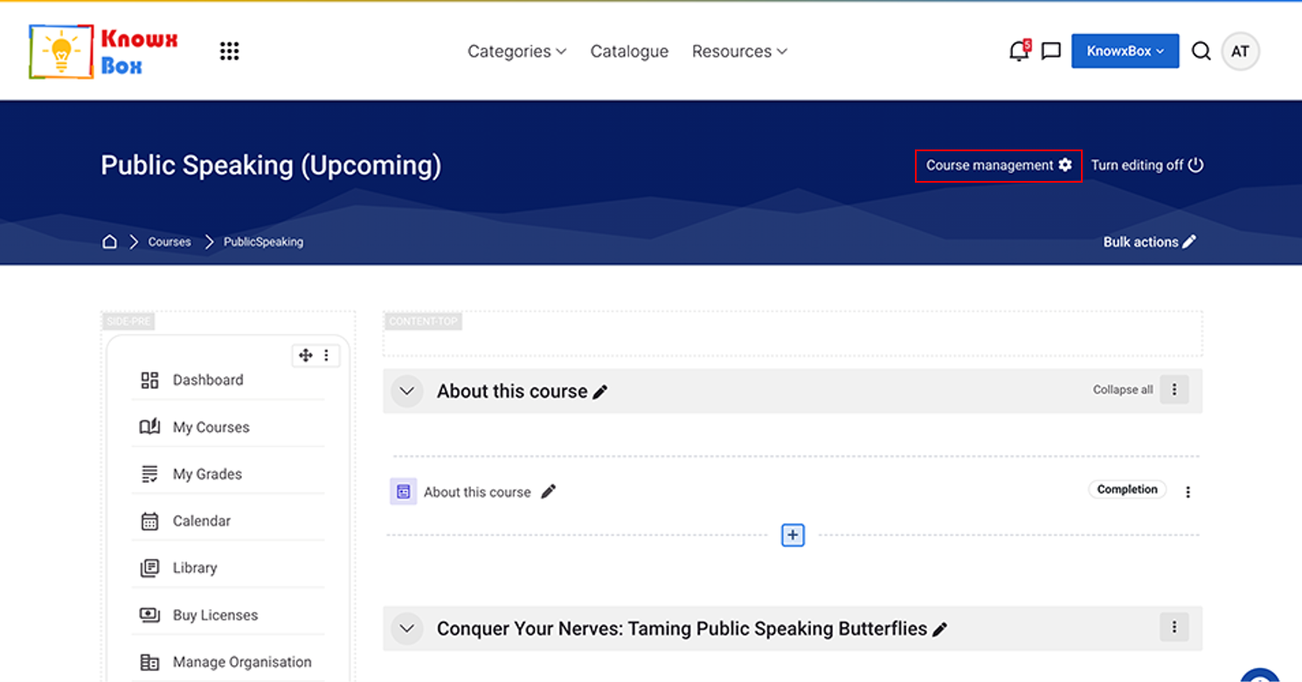This screenshot has height=682, width=1302.
Task: Open My Grades in sidebar
Action: pyautogui.click(x=207, y=474)
